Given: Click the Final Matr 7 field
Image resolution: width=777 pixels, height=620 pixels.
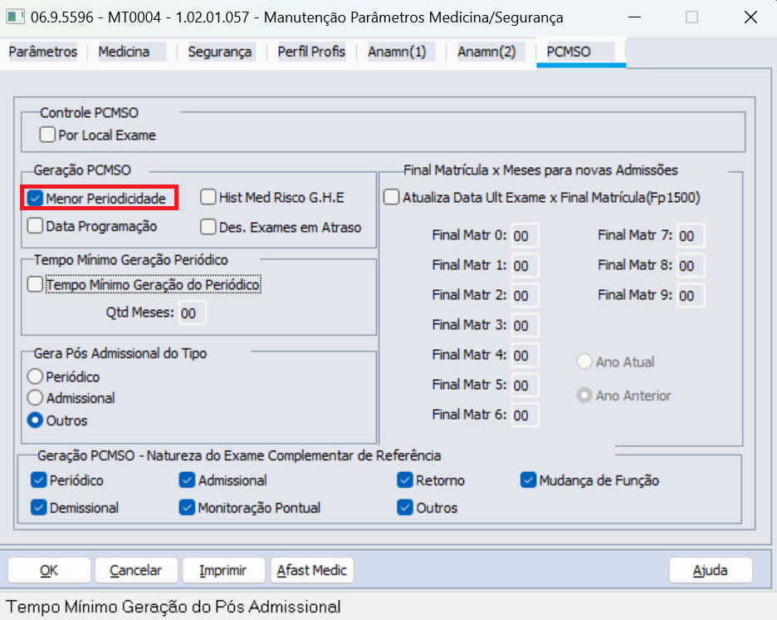Looking at the screenshot, I should [x=691, y=235].
